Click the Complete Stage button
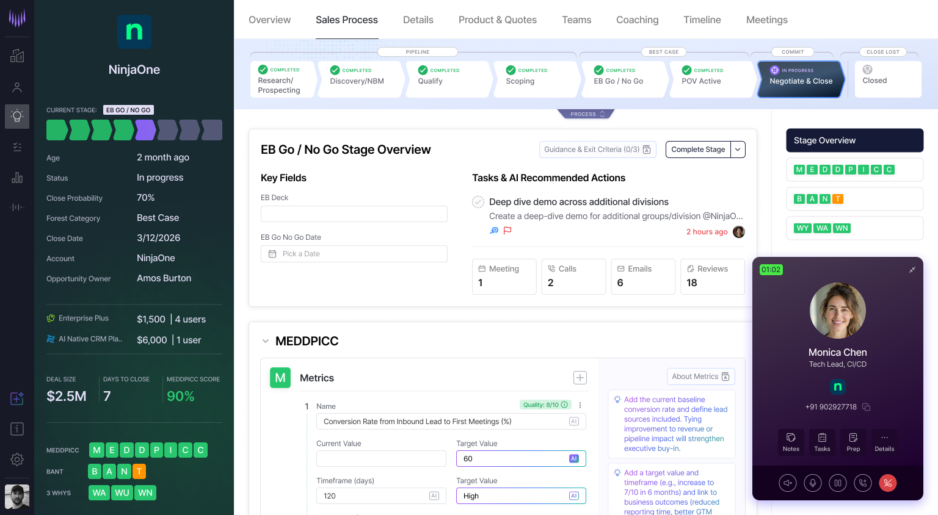This screenshot has height=515, width=938. [x=698, y=149]
